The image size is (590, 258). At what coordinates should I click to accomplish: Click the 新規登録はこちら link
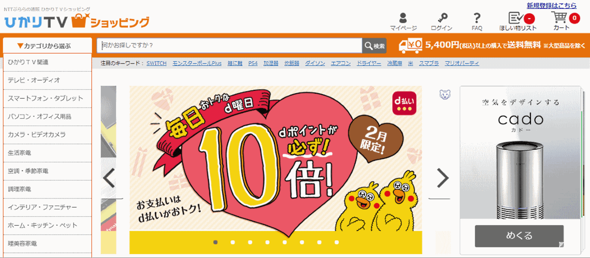click(x=551, y=6)
